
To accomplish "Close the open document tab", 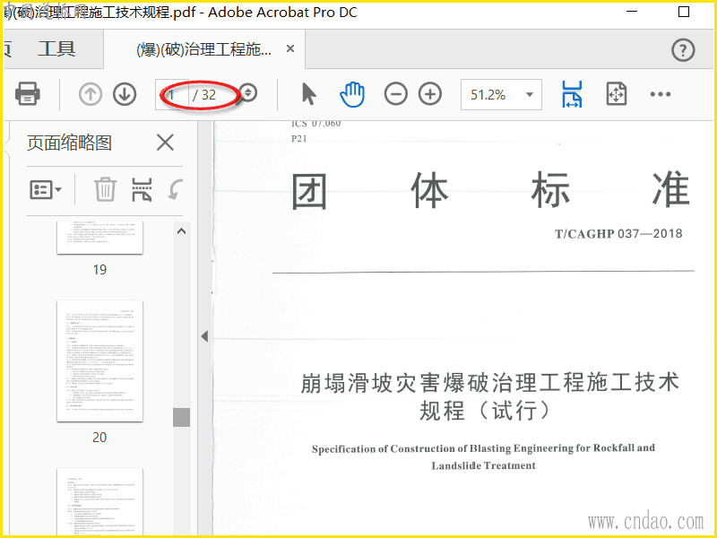I will (x=289, y=48).
